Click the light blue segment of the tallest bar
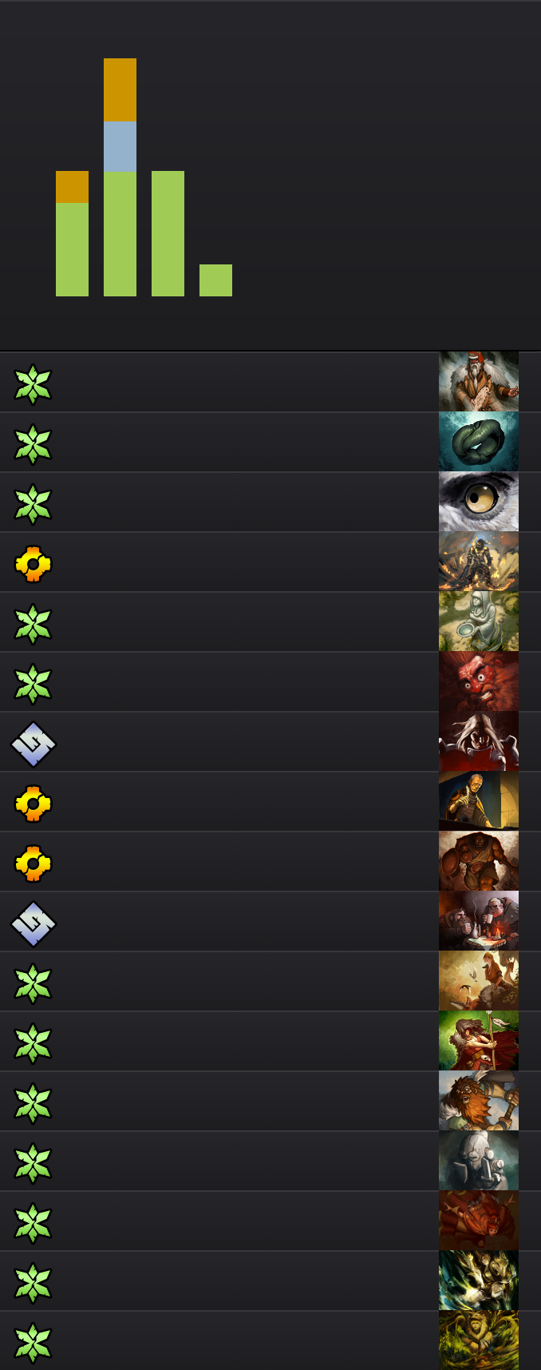Viewport: 541px width, 1370px height. point(120,147)
